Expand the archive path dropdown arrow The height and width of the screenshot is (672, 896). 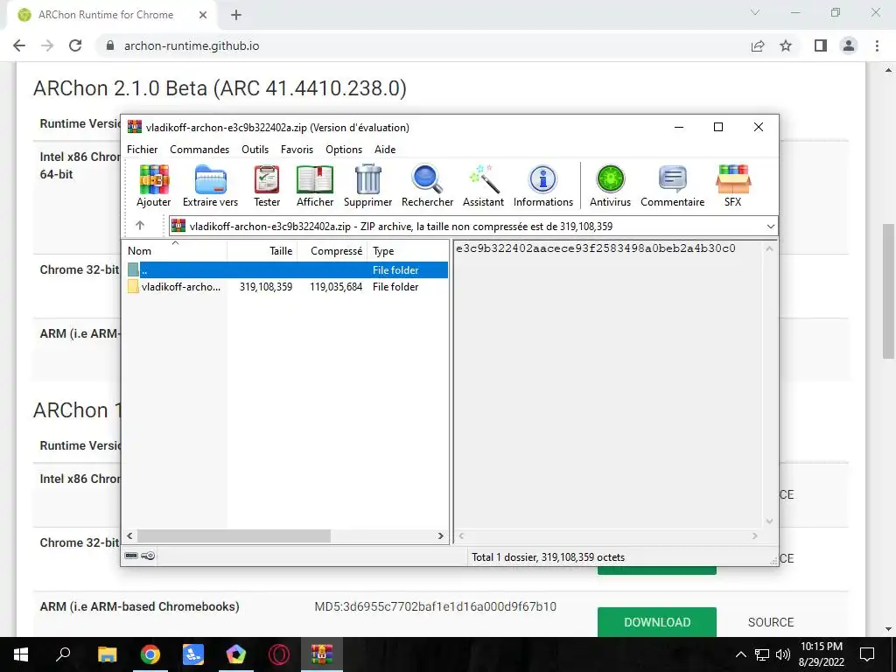pyautogui.click(x=770, y=227)
